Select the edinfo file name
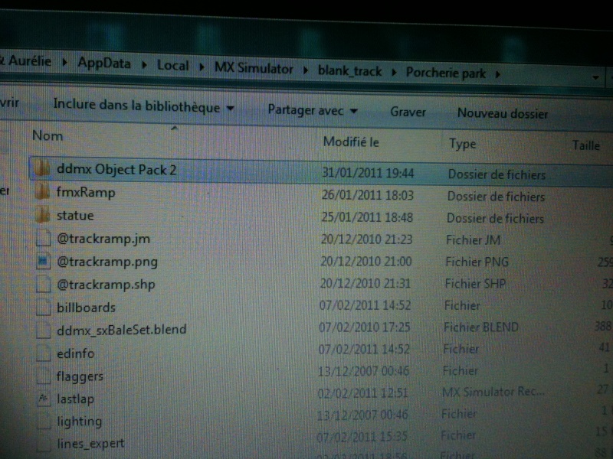This screenshot has width=613, height=459. point(75,353)
